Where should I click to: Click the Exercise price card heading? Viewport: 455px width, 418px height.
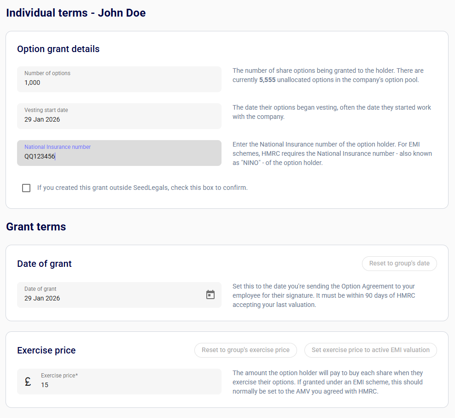[x=46, y=350]
